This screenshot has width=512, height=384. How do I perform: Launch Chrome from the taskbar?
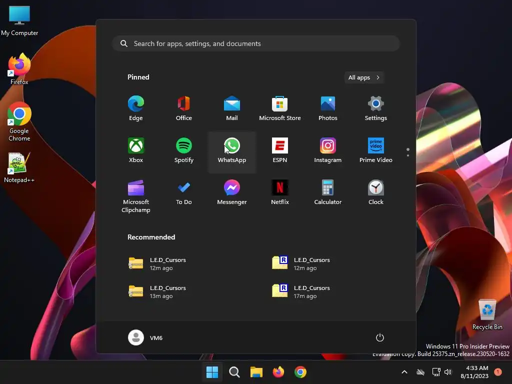pyautogui.click(x=300, y=372)
